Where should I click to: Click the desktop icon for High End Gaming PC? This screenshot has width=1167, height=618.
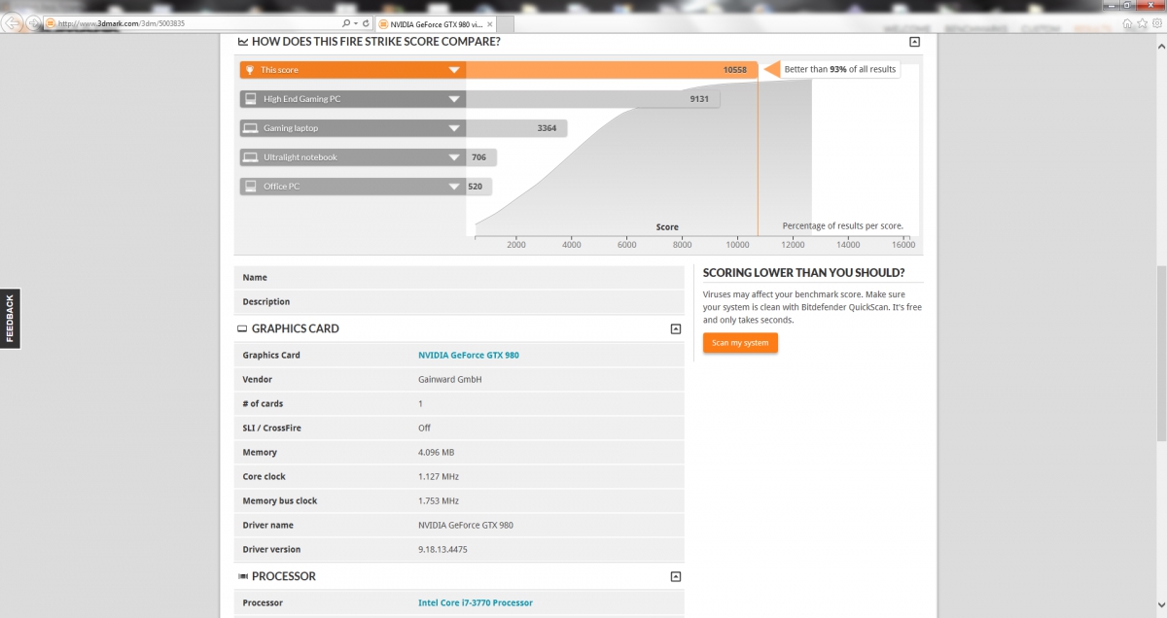[251, 99]
